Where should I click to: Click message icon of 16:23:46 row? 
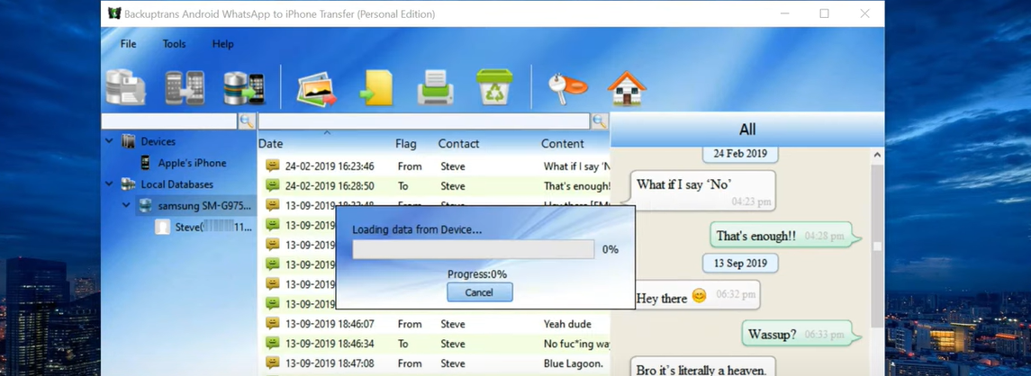pos(272,166)
